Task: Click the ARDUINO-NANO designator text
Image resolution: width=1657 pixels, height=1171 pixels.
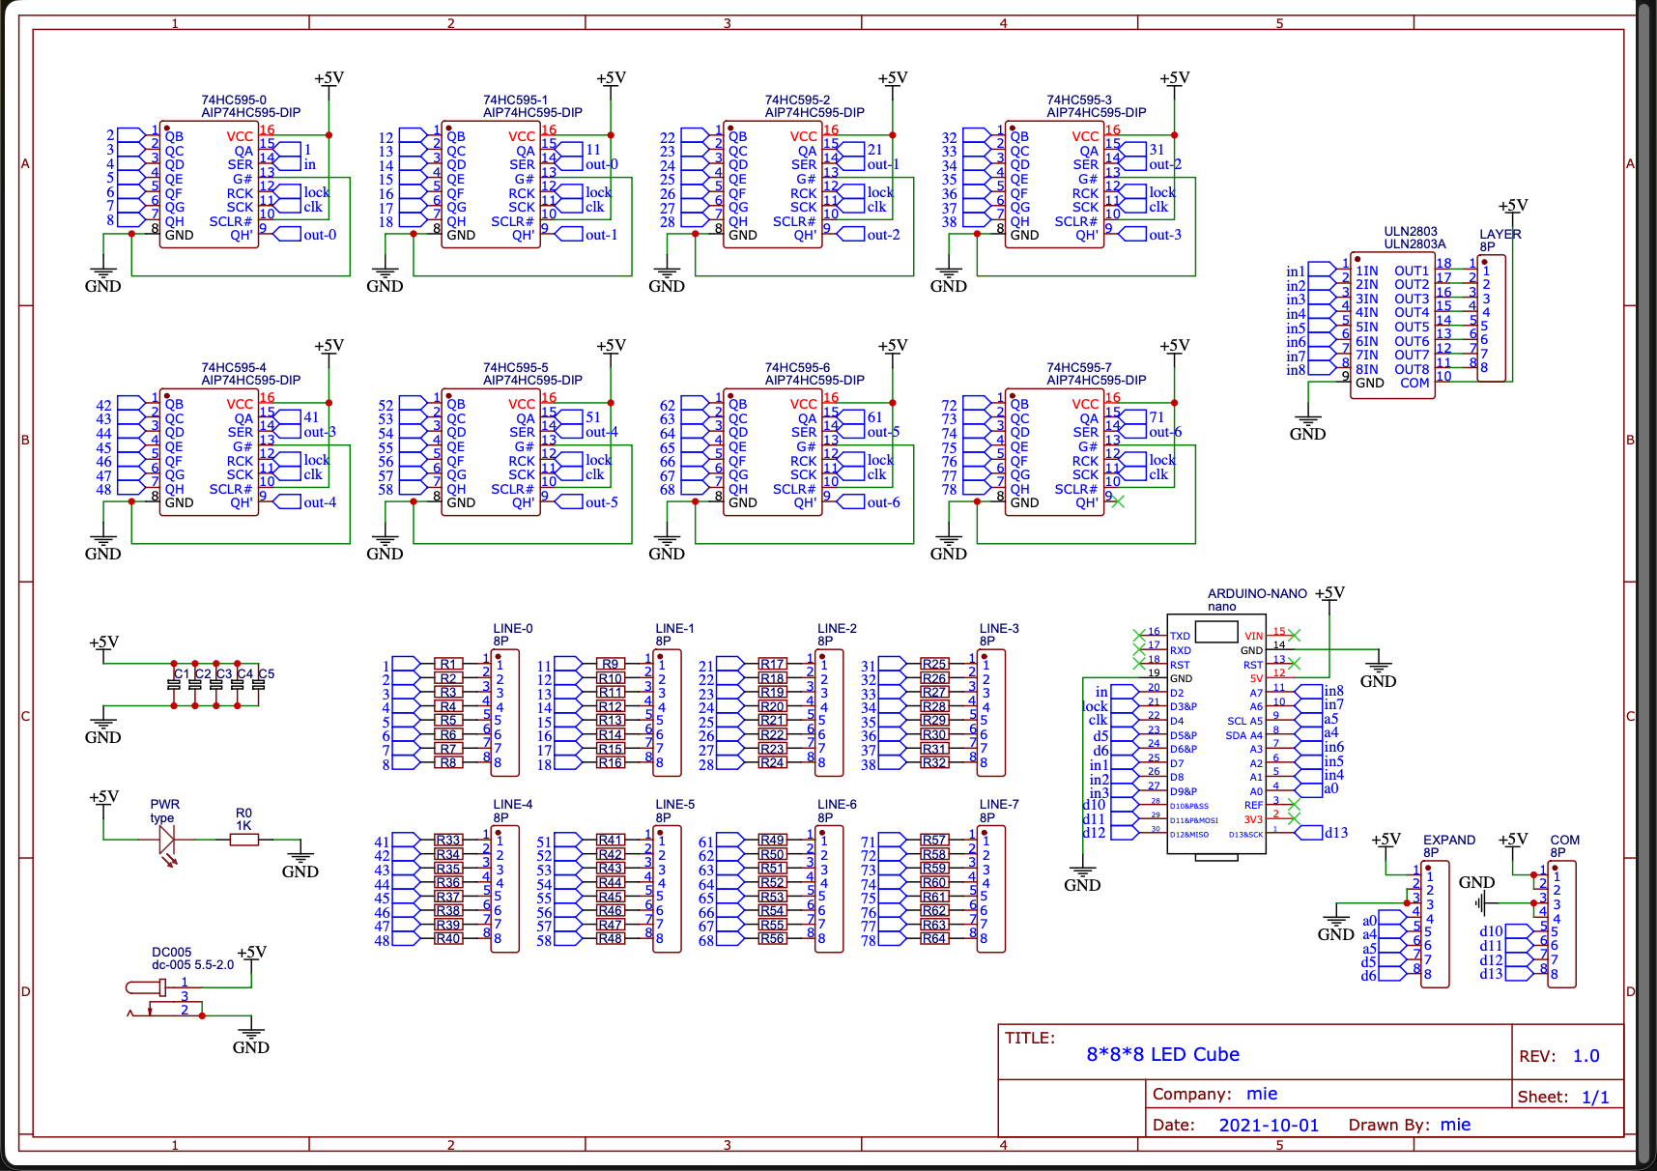Action: 1257,594
